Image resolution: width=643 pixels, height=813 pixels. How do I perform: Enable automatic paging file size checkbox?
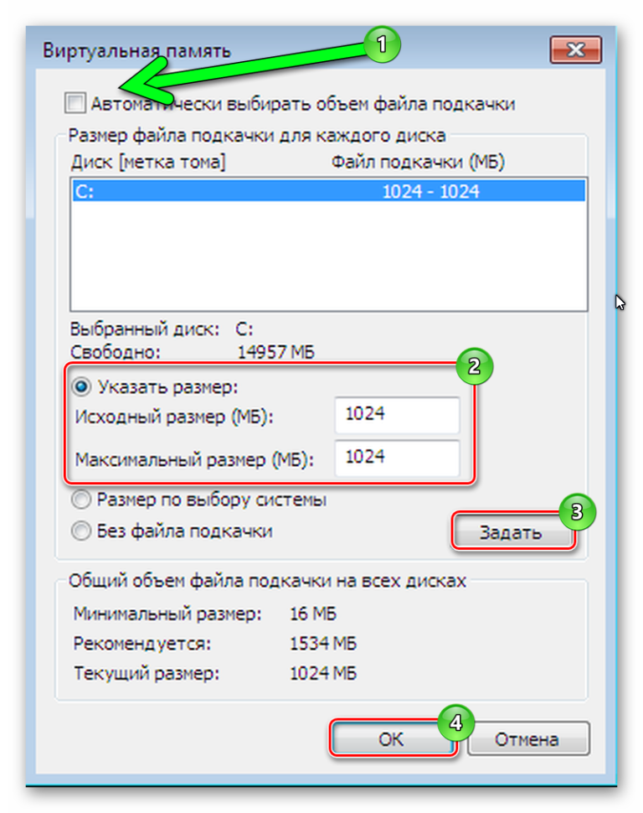pos(75,102)
